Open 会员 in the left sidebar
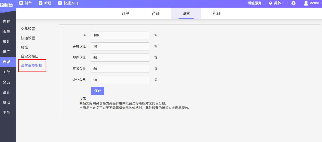 6,82
